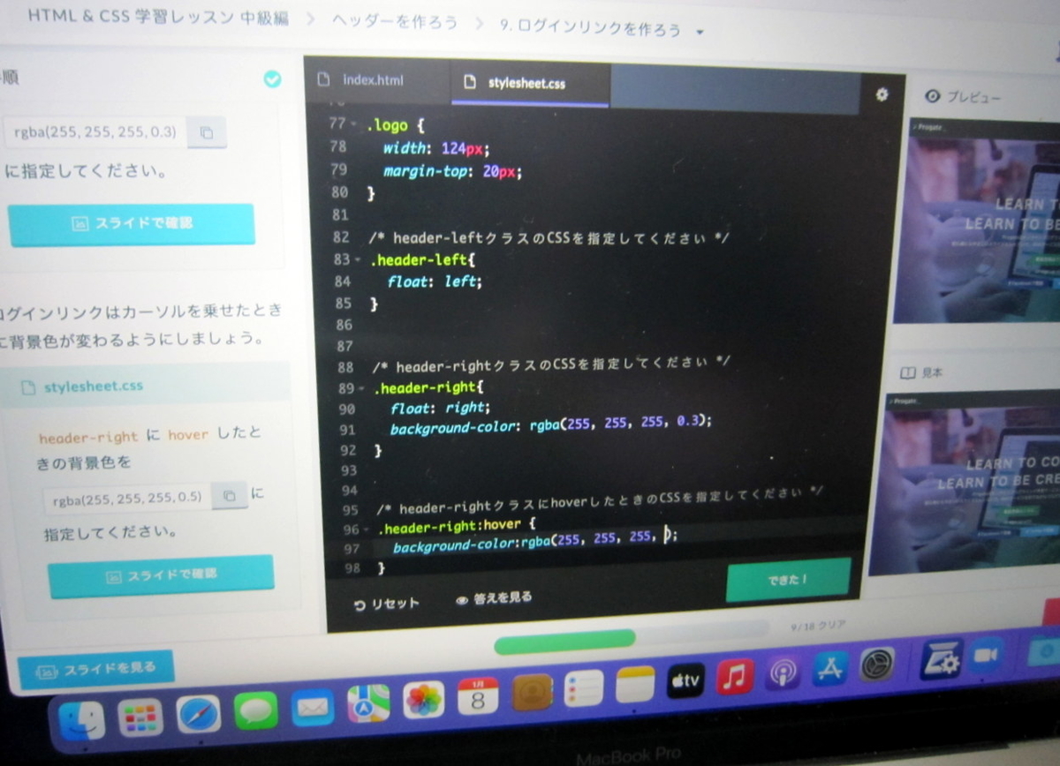The width and height of the screenshot is (1060, 766).
Task: Click 答えを見る to view the answer
Action: [494, 598]
